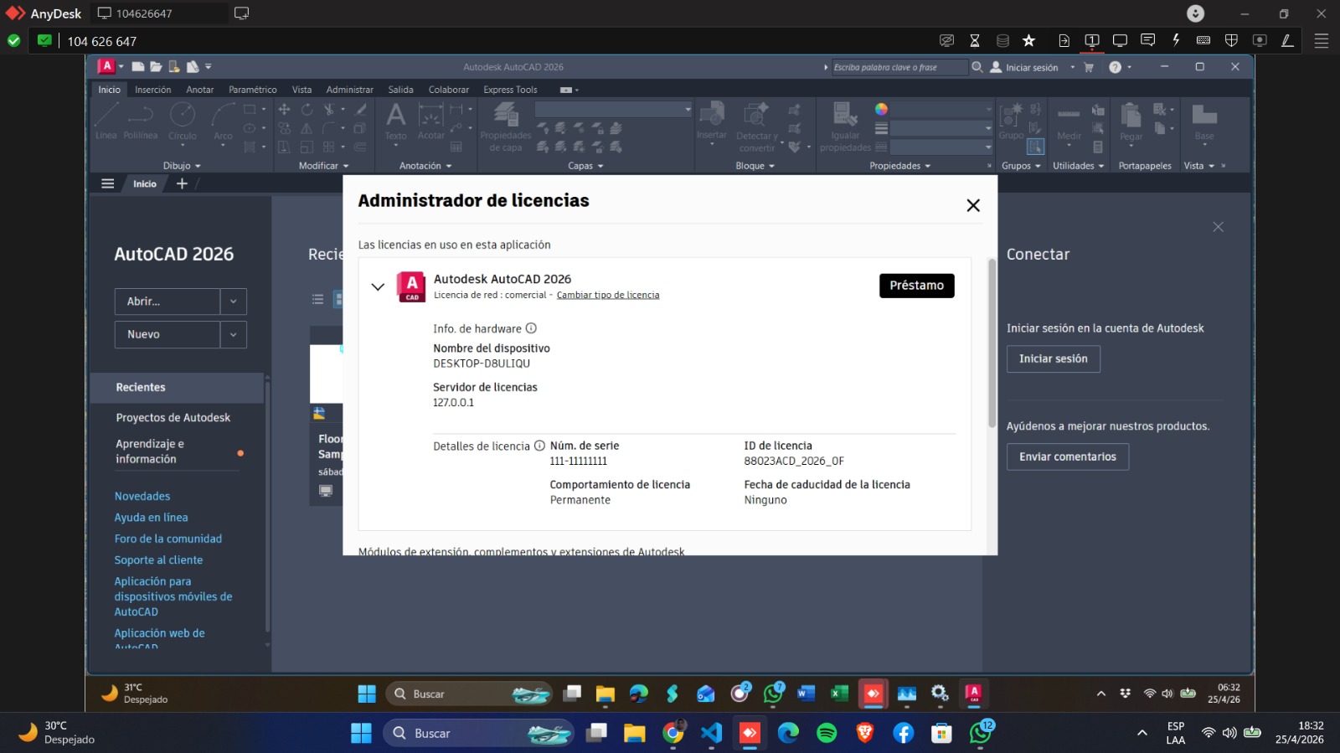Click Cambiar tipo de licencia link
Image resolution: width=1340 pixels, height=753 pixels.
click(607, 295)
